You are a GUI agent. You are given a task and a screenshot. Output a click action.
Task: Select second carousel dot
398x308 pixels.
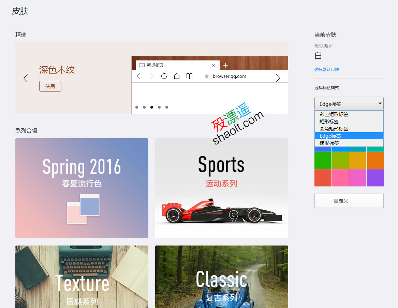click(144, 107)
